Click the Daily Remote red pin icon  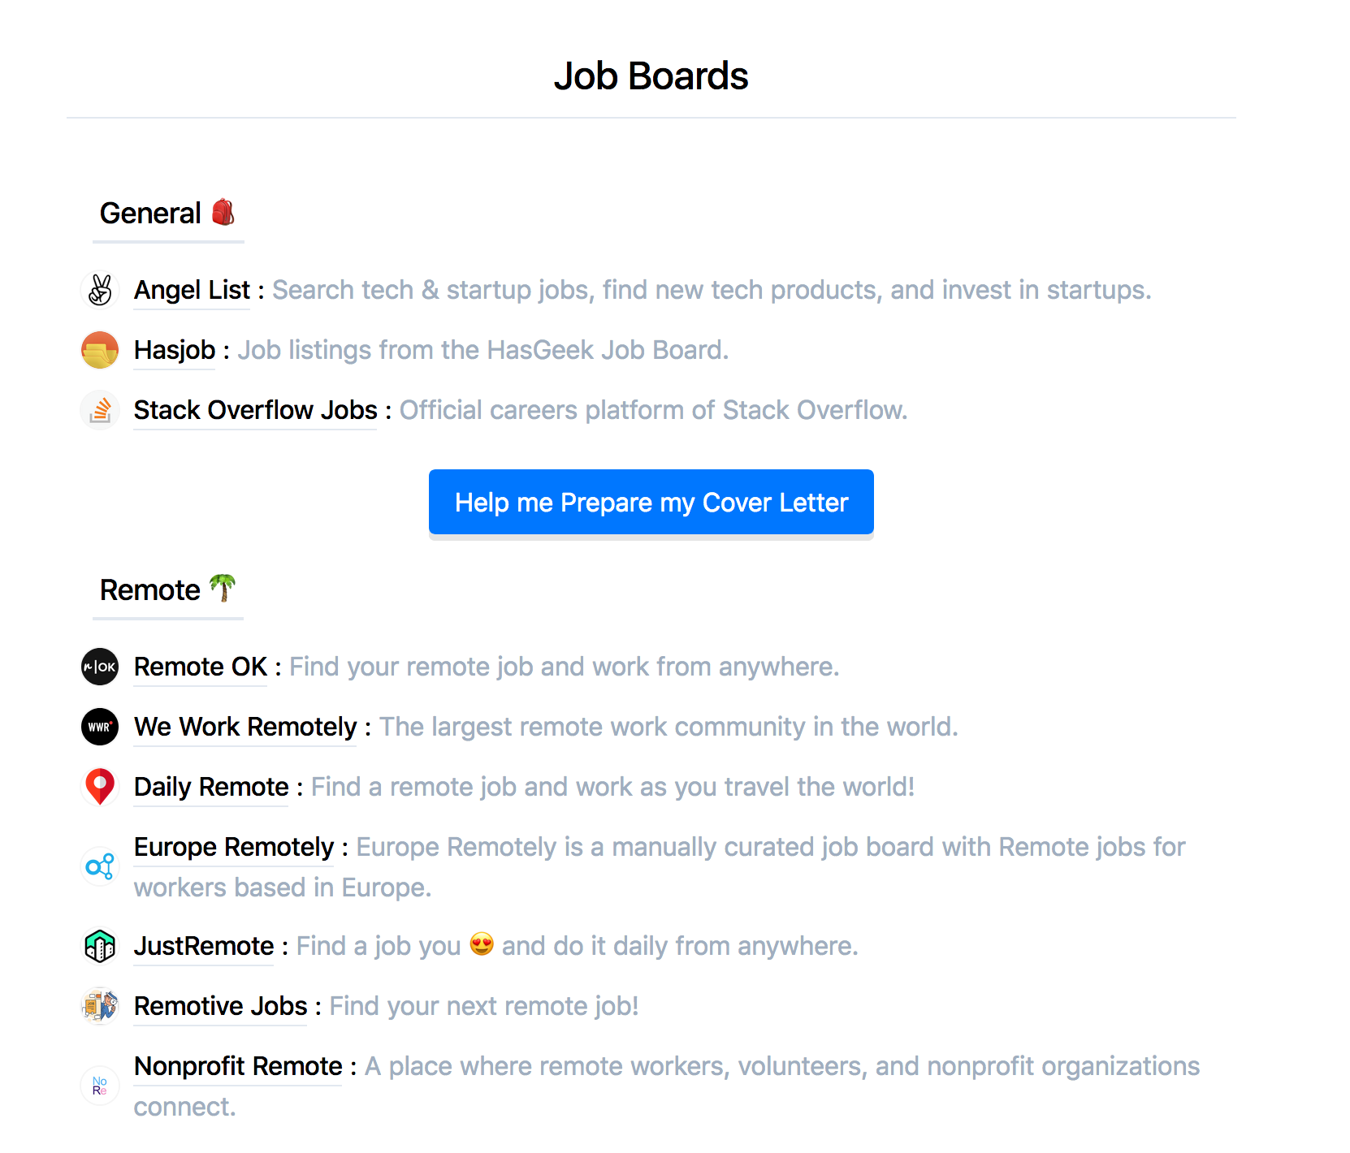coord(99,786)
